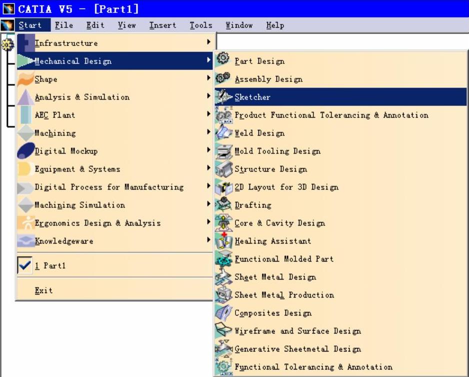
Task: Select the Digital Process for Manufacturing category
Action: (114, 187)
